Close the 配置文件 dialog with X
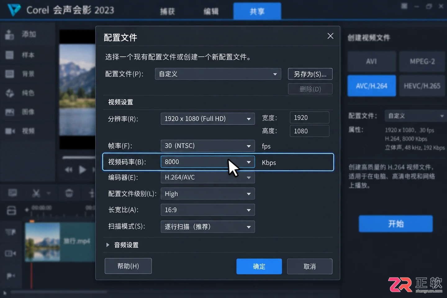Image resolution: width=447 pixels, height=298 pixels. (330, 36)
